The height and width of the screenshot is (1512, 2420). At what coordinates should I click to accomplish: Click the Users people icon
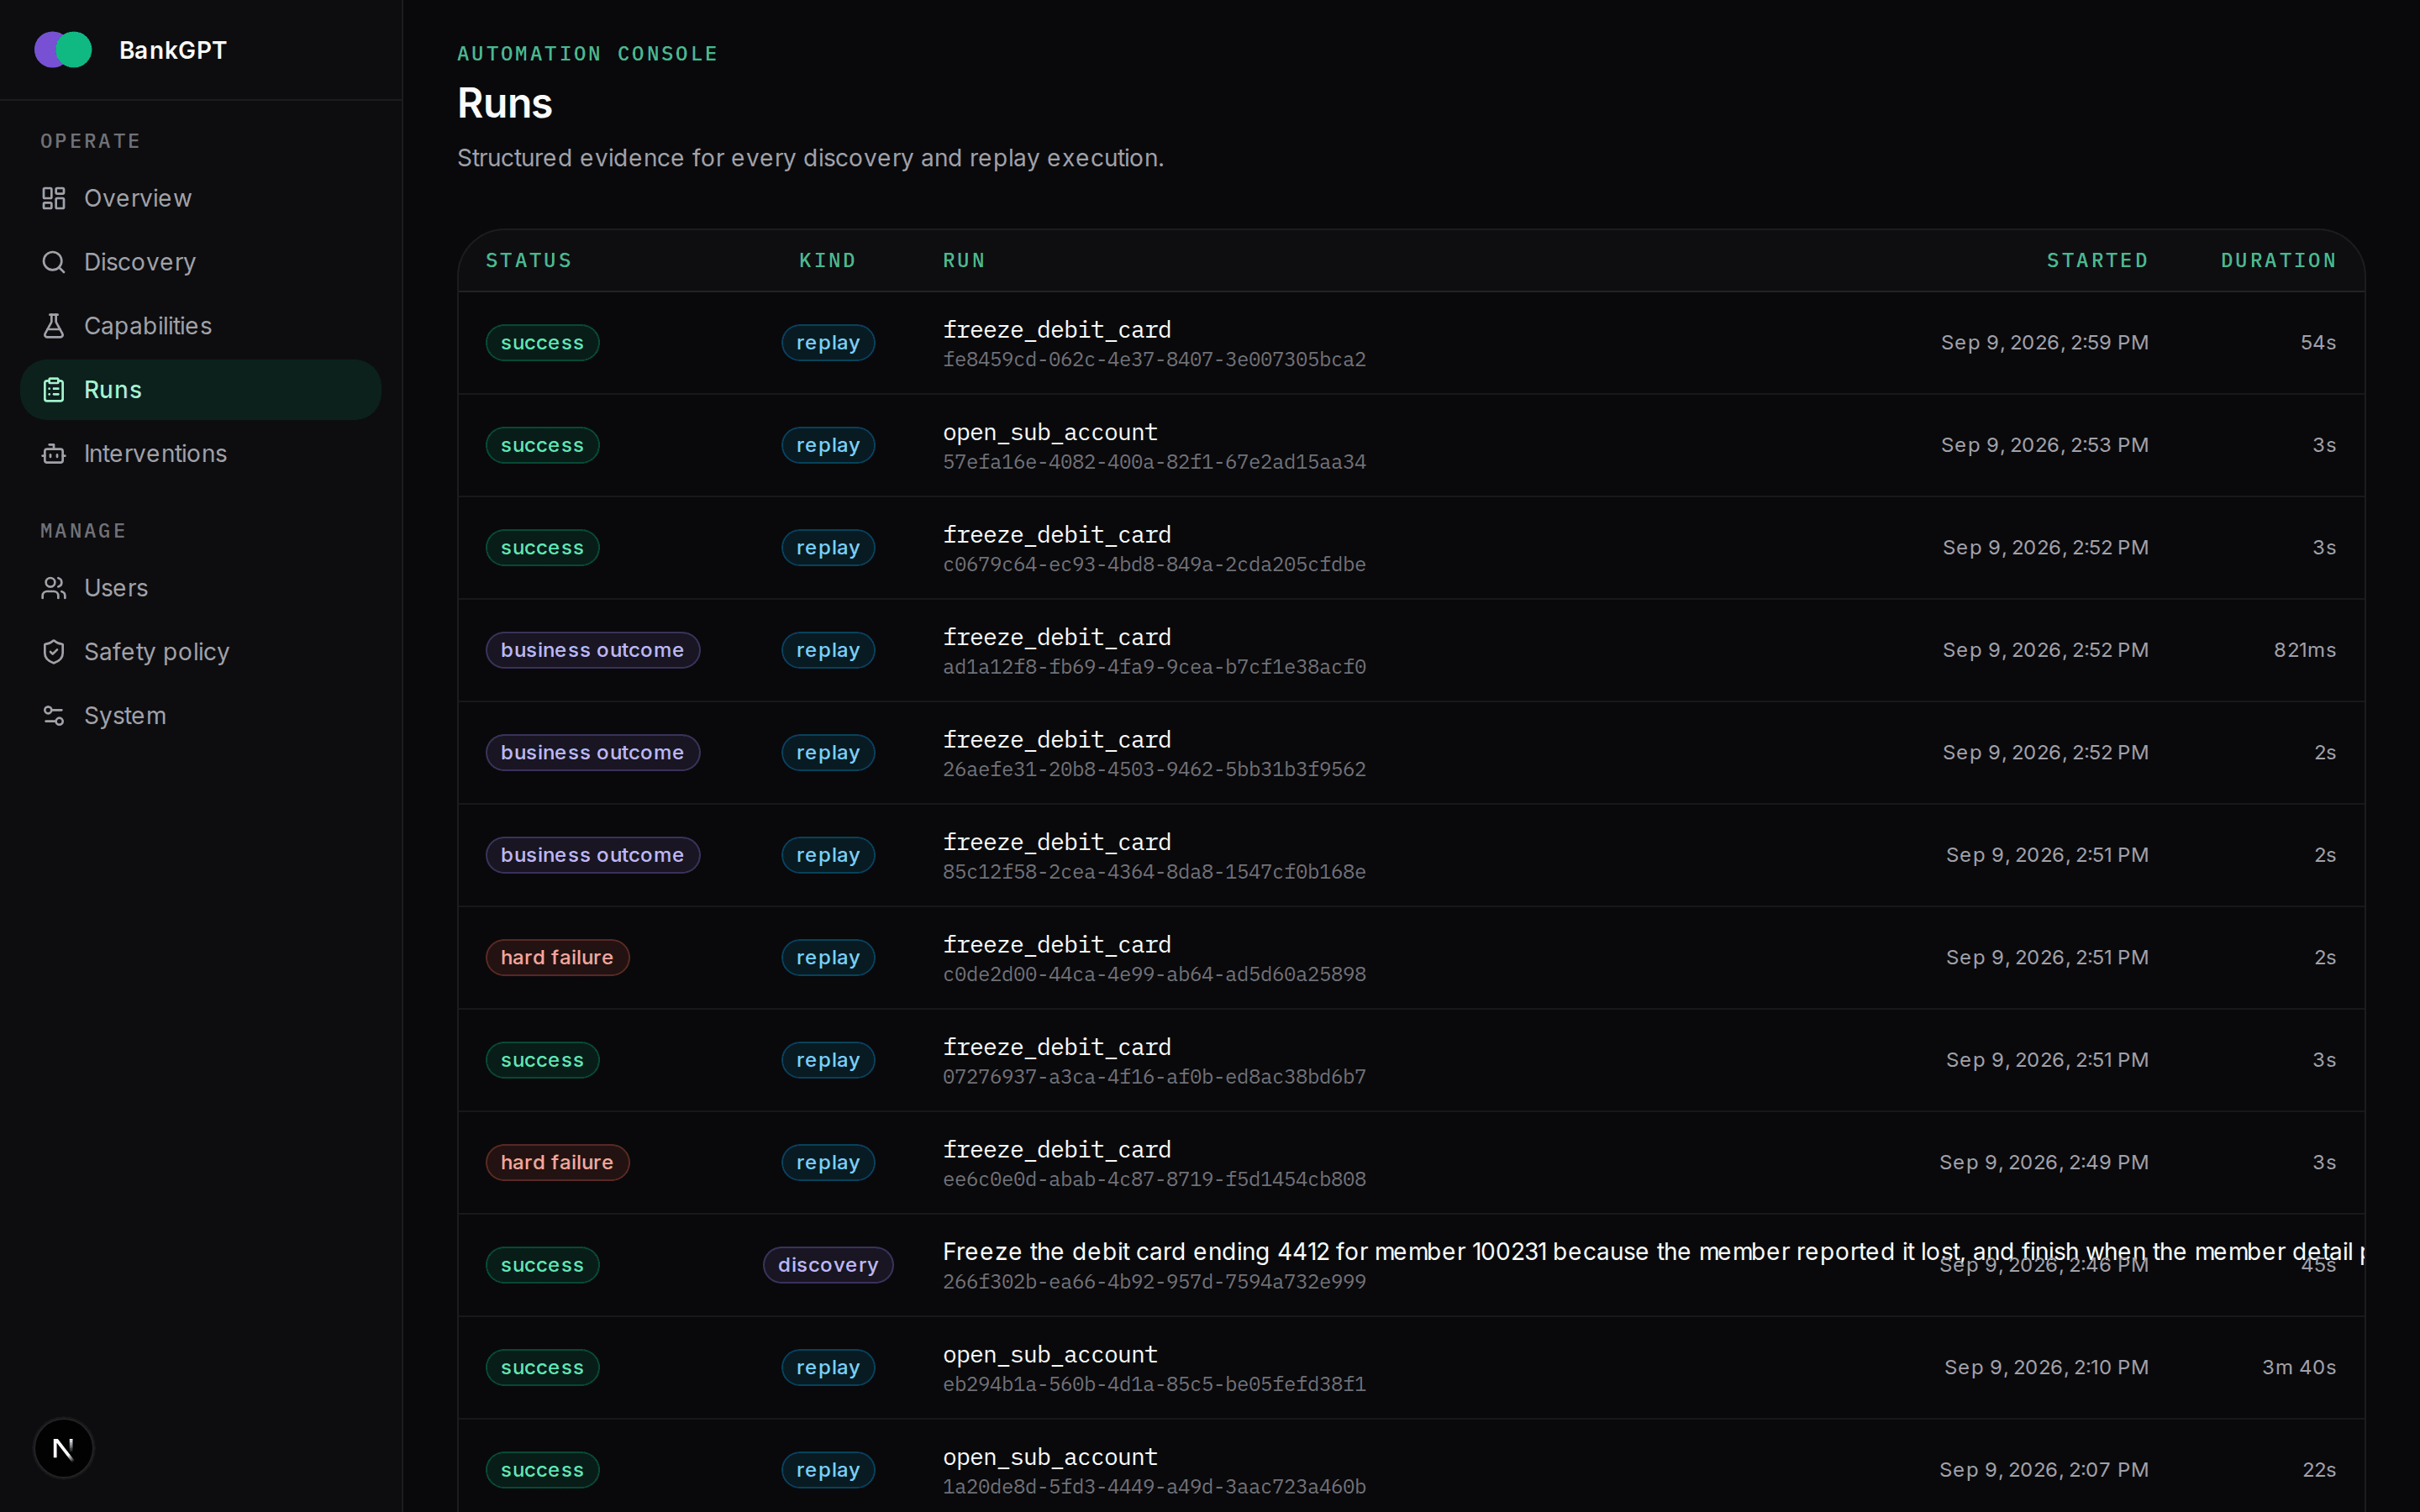54,588
